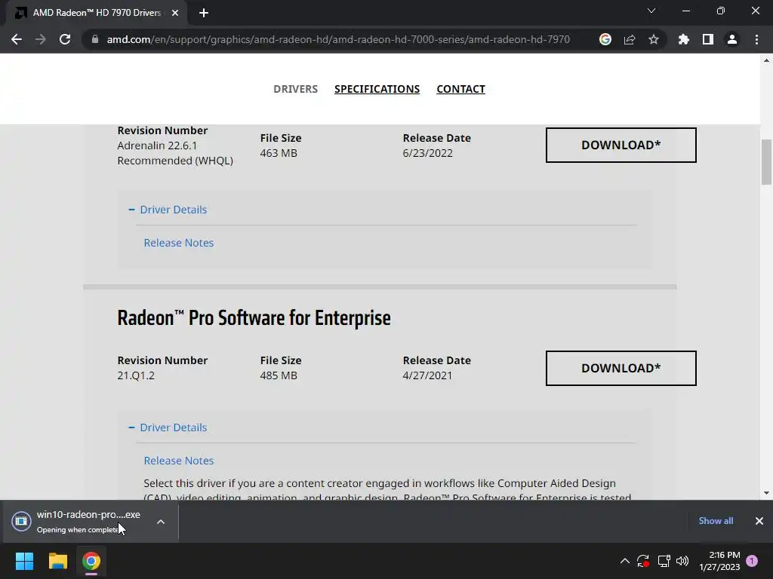Select the AMD Radeon HD 7970 Drivers tab

point(97,13)
